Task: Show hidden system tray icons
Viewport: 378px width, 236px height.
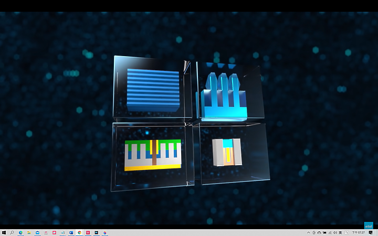Action: (308, 233)
